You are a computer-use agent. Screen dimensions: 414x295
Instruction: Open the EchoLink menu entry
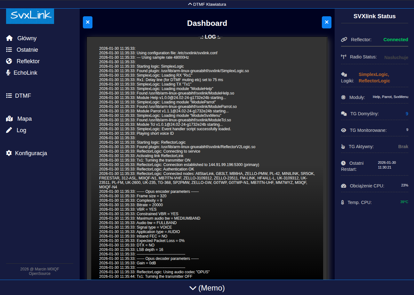pos(25,73)
